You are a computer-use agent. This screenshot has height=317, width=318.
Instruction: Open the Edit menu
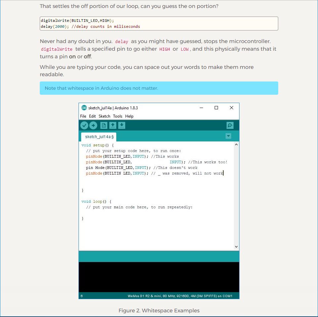[92, 116]
